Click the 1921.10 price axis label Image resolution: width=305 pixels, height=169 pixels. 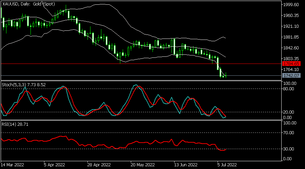[291, 26]
